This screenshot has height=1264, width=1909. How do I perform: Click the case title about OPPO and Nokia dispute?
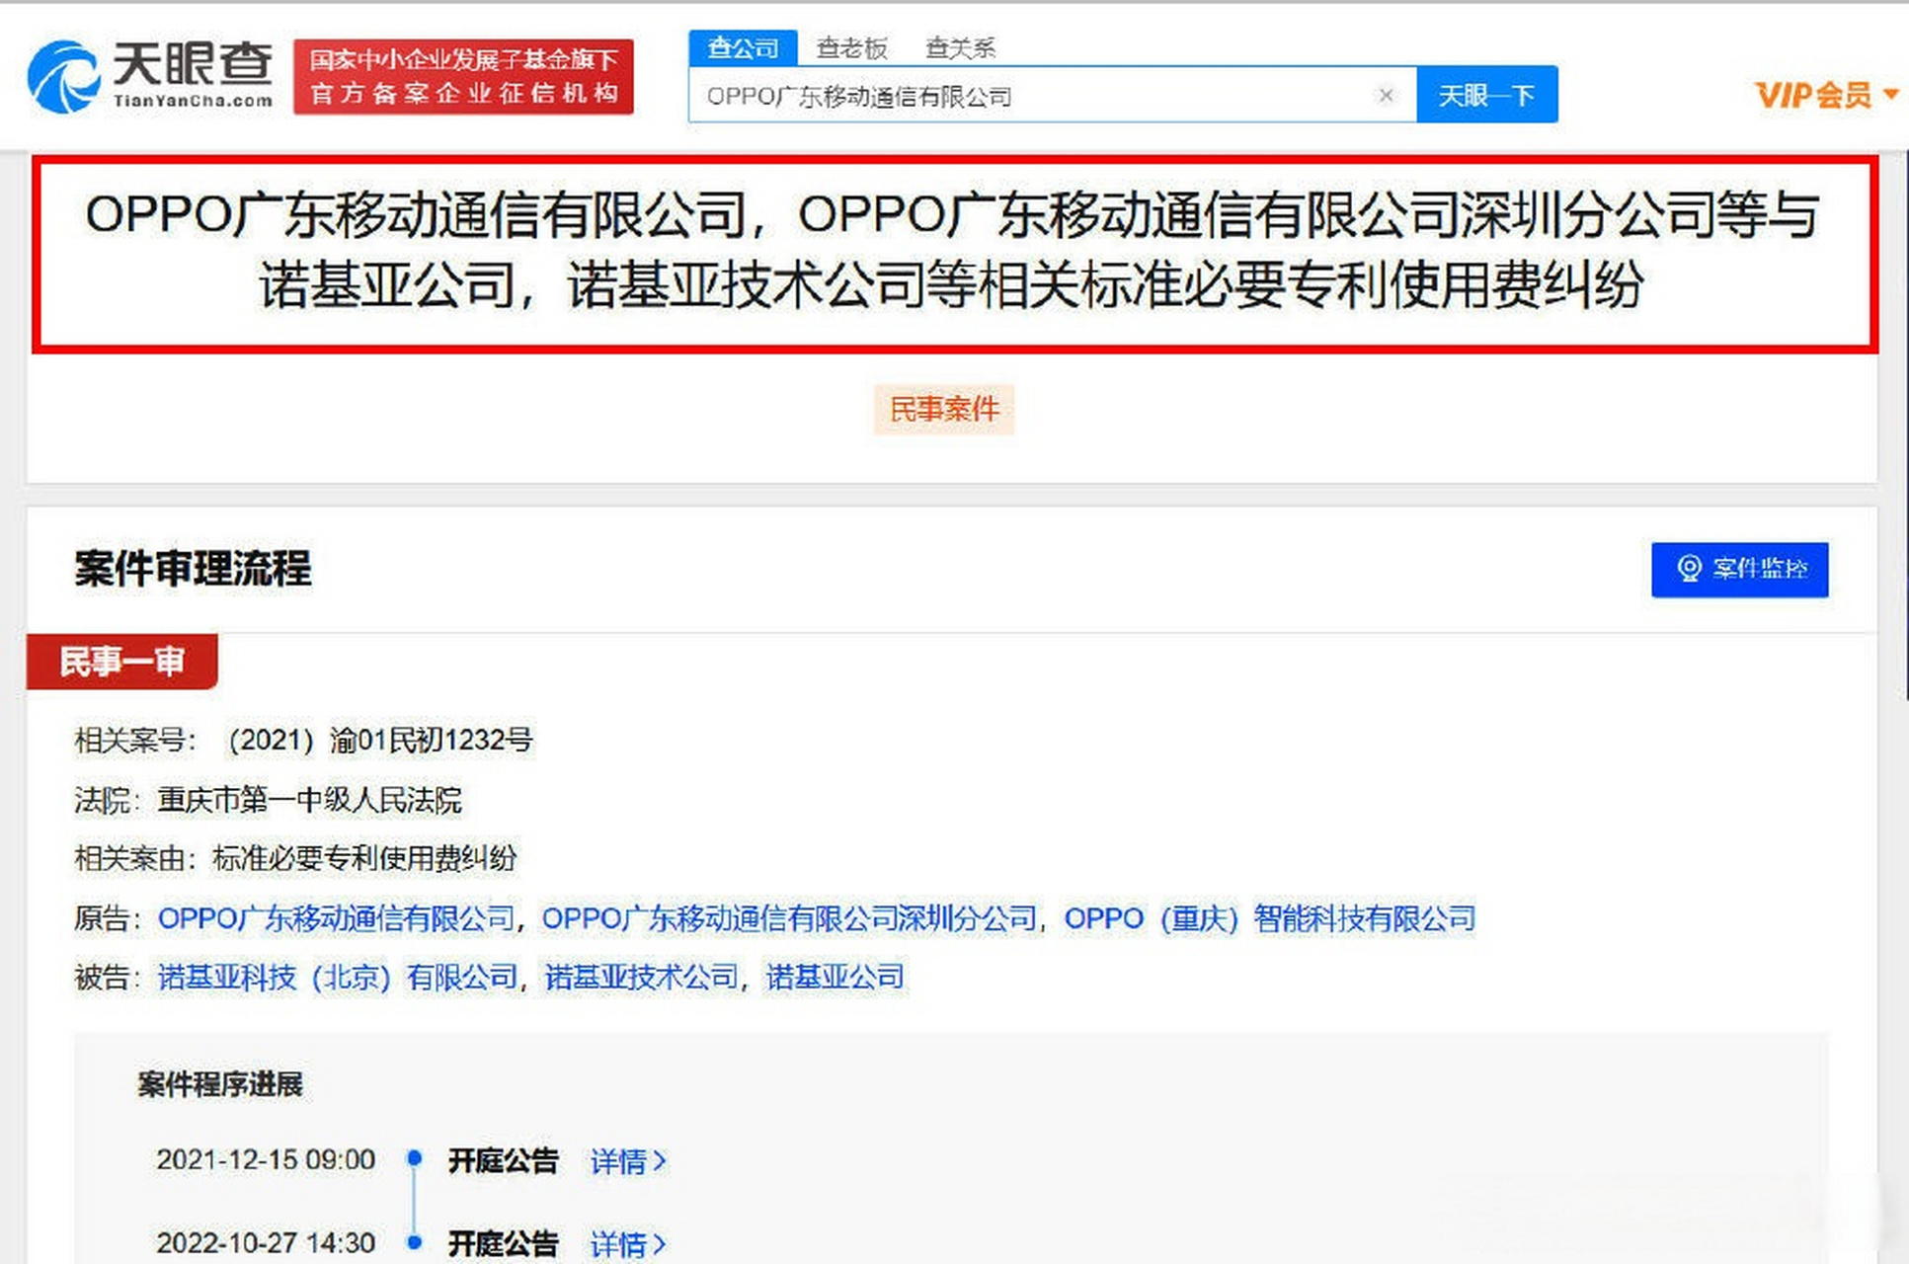pyautogui.click(x=954, y=251)
